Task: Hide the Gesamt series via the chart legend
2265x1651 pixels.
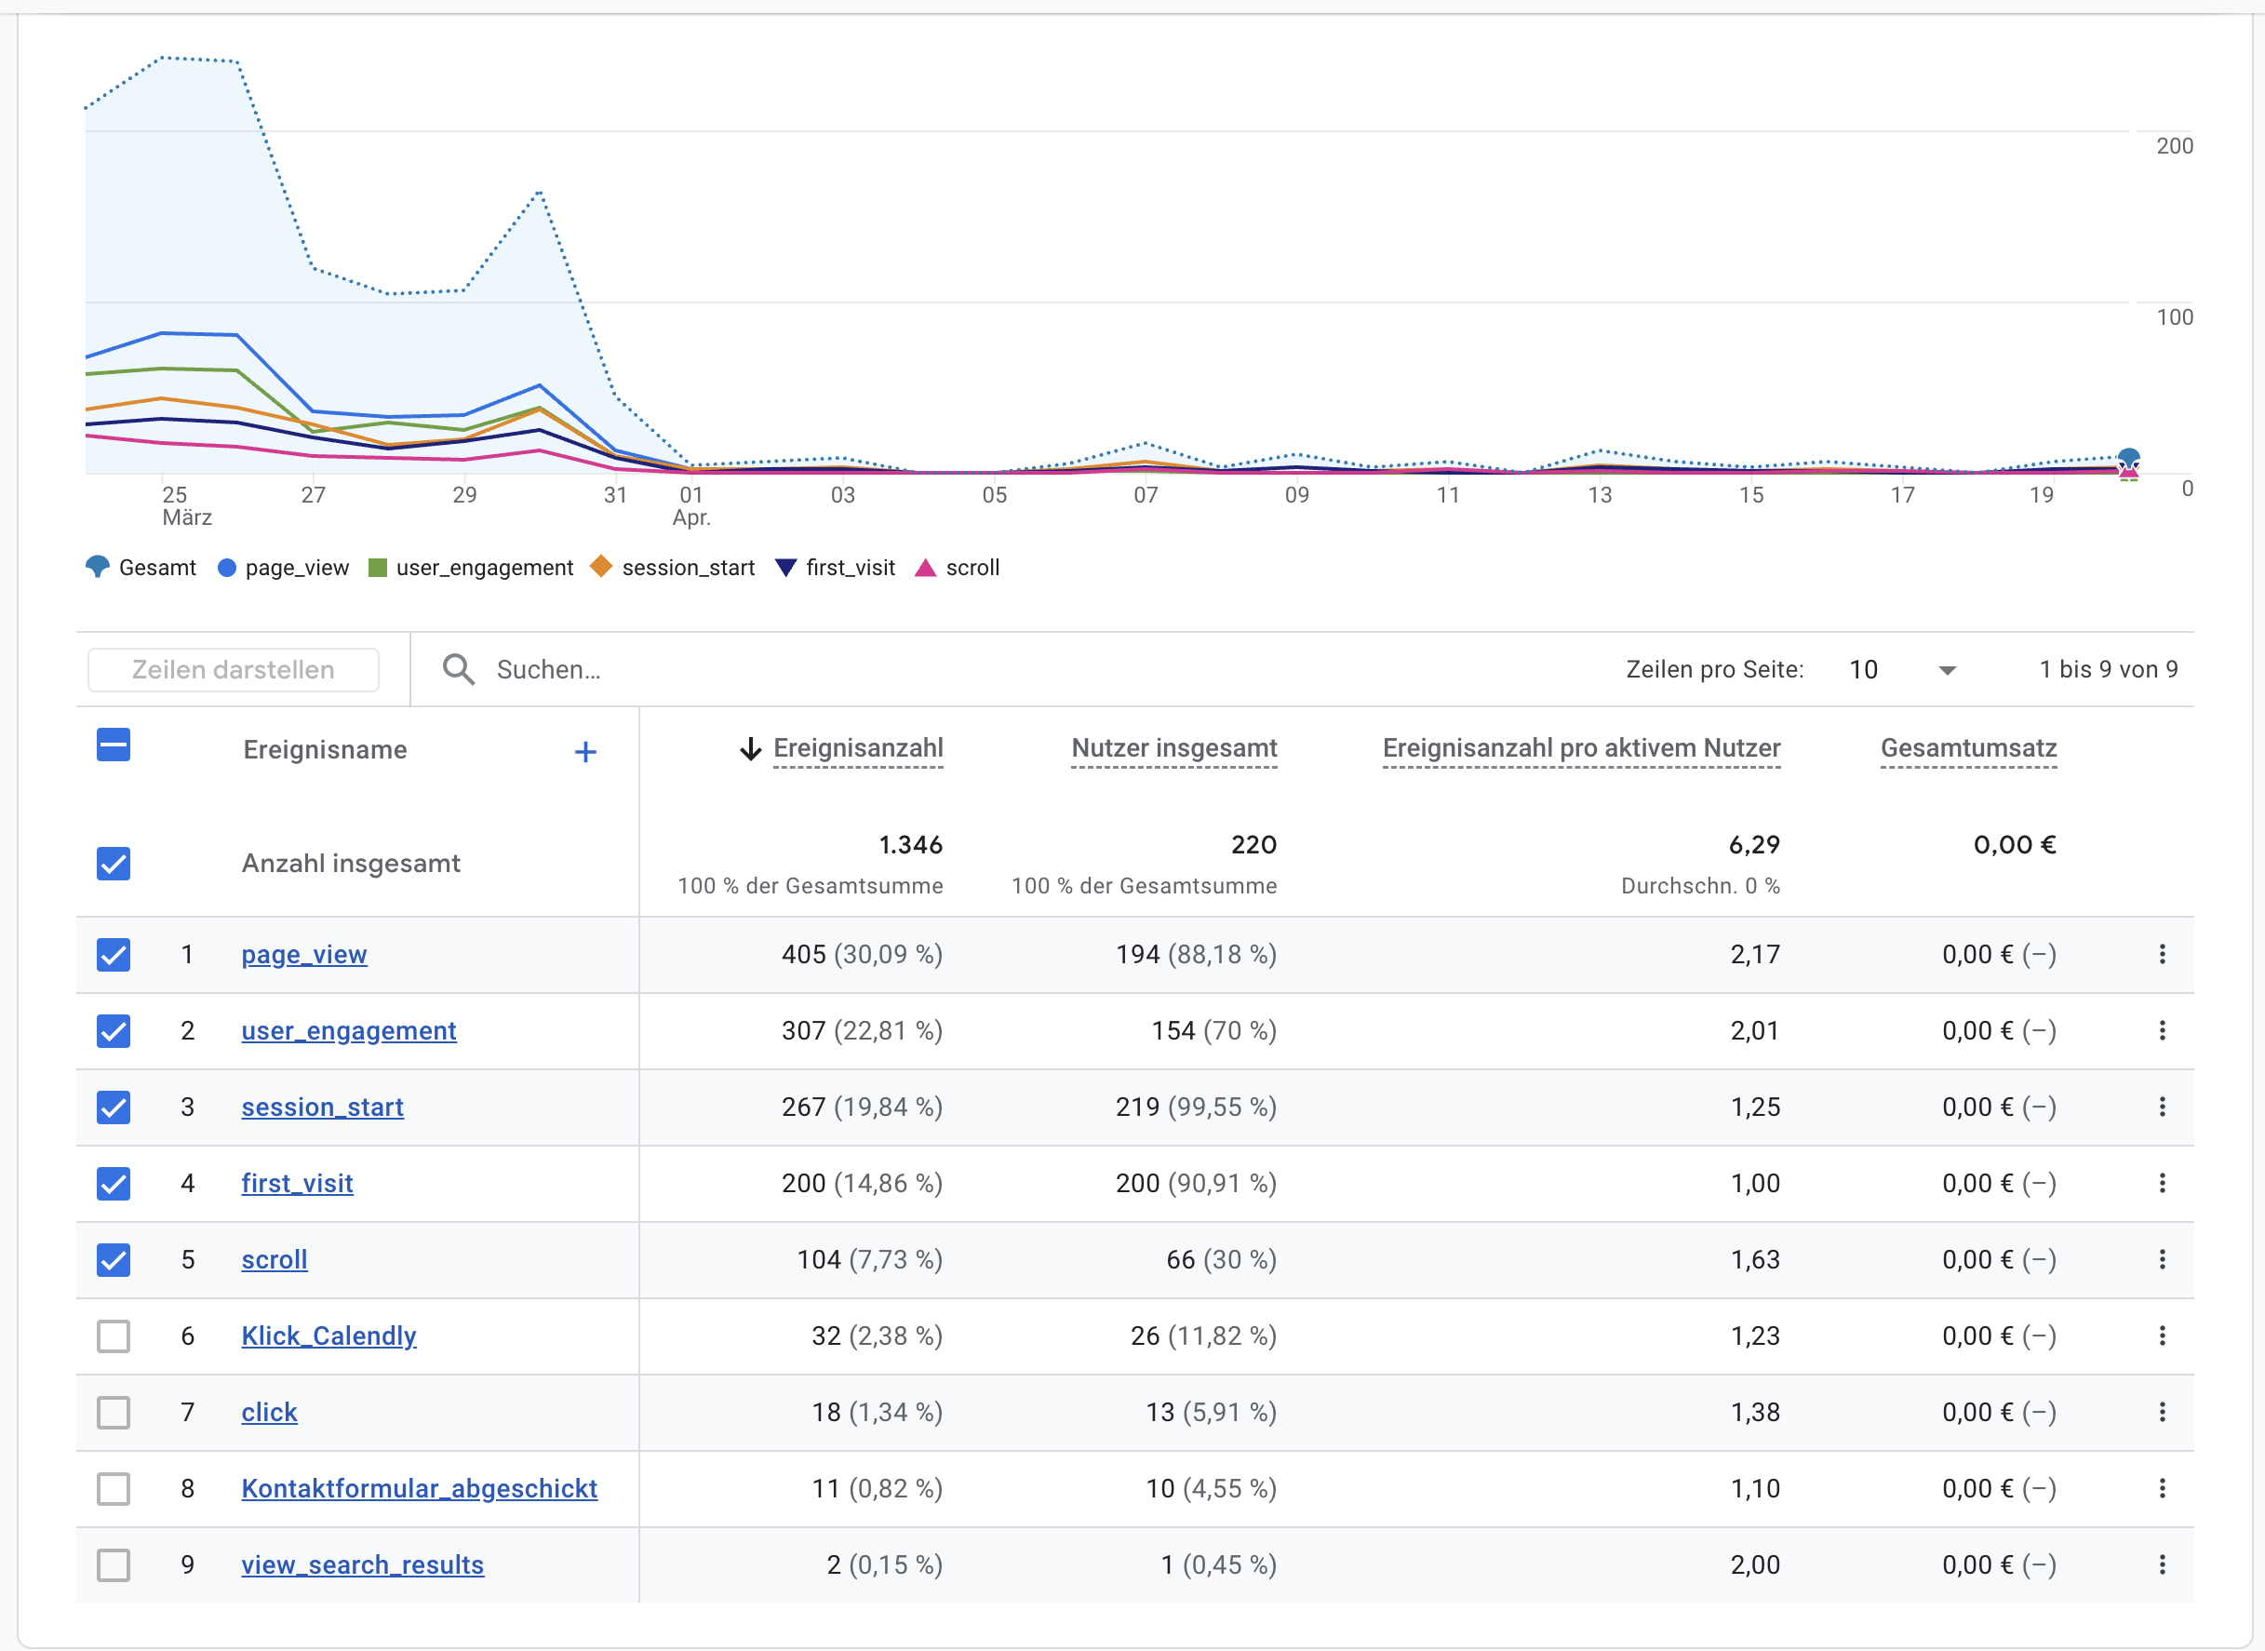Action: tap(140, 568)
